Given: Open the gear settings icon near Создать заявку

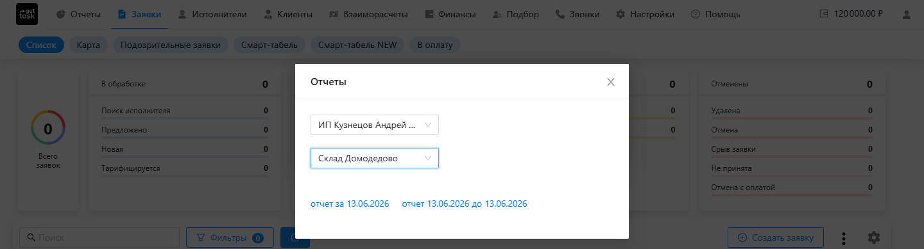Looking at the screenshot, I should click(873, 237).
